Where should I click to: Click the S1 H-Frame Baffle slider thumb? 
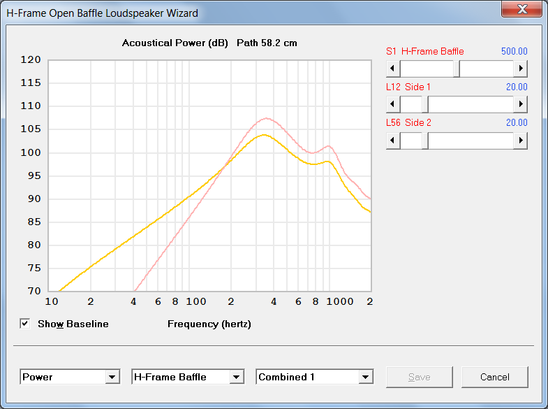click(x=457, y=69)
